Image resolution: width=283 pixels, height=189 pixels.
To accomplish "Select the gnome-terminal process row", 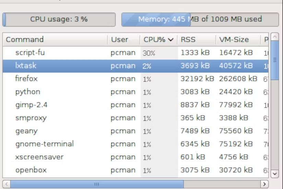I will click(135, 144).
